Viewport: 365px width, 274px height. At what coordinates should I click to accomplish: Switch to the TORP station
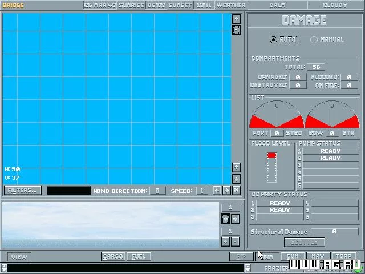[x=344, y=256]
